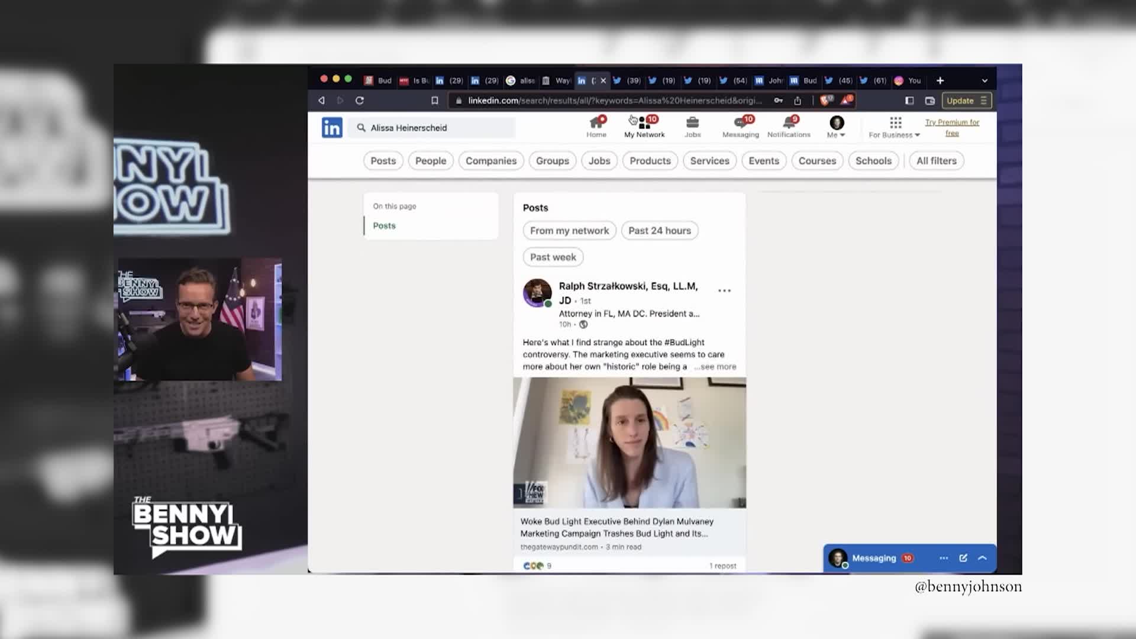Show posts From my network
This screenshot has width=1136, height=639.
point(569,231)
